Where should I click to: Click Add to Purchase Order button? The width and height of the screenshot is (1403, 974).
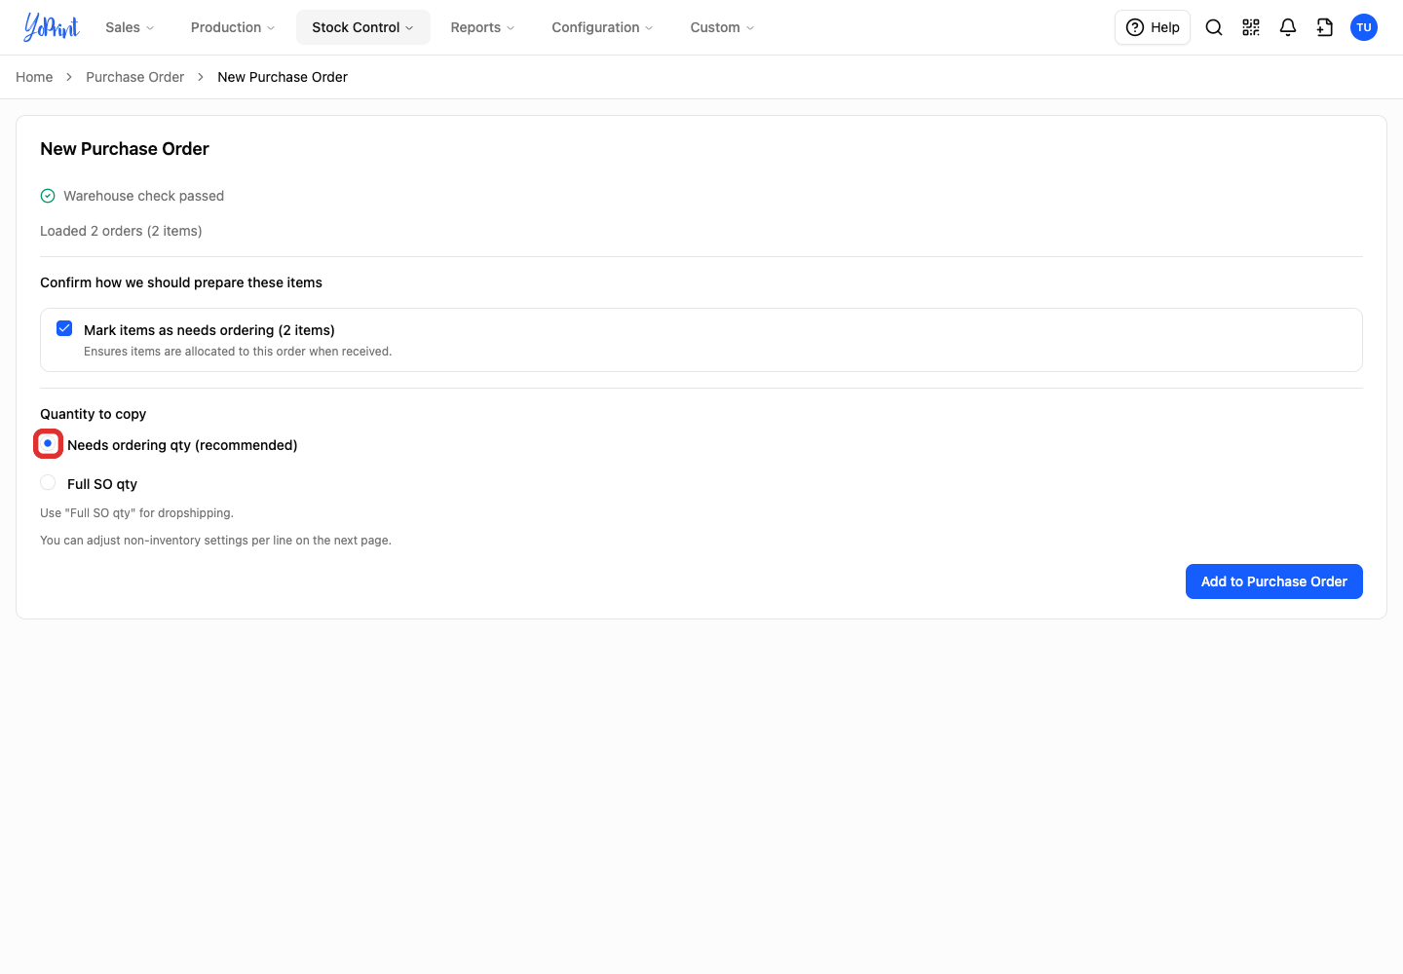coord(1273,581)
